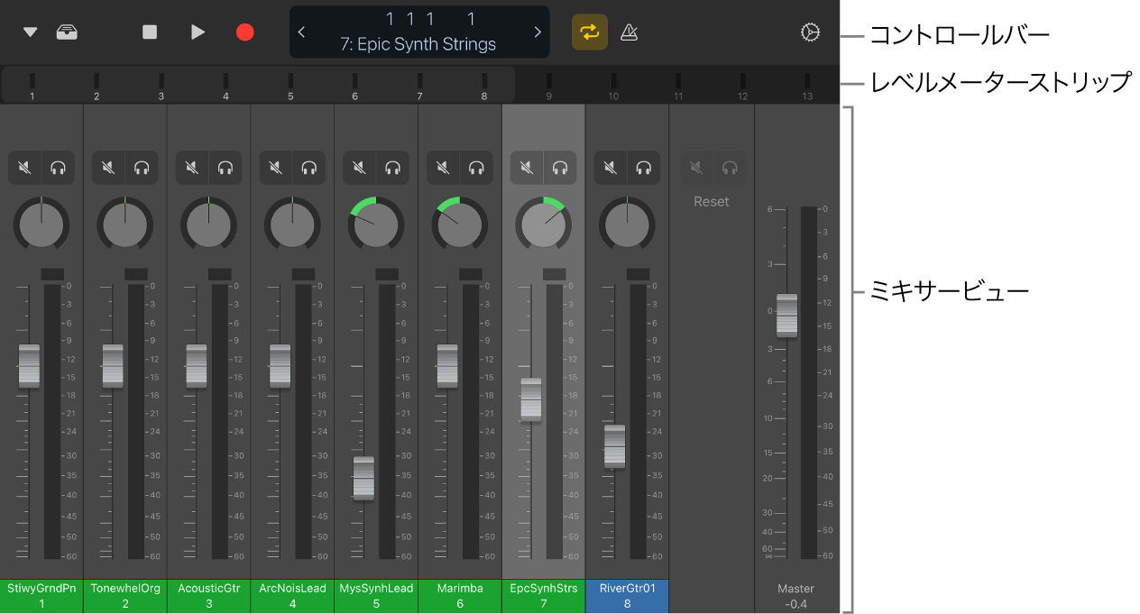Mute the MysSynhLead channel
1140x614 pixels.
(x=359, y=168)
